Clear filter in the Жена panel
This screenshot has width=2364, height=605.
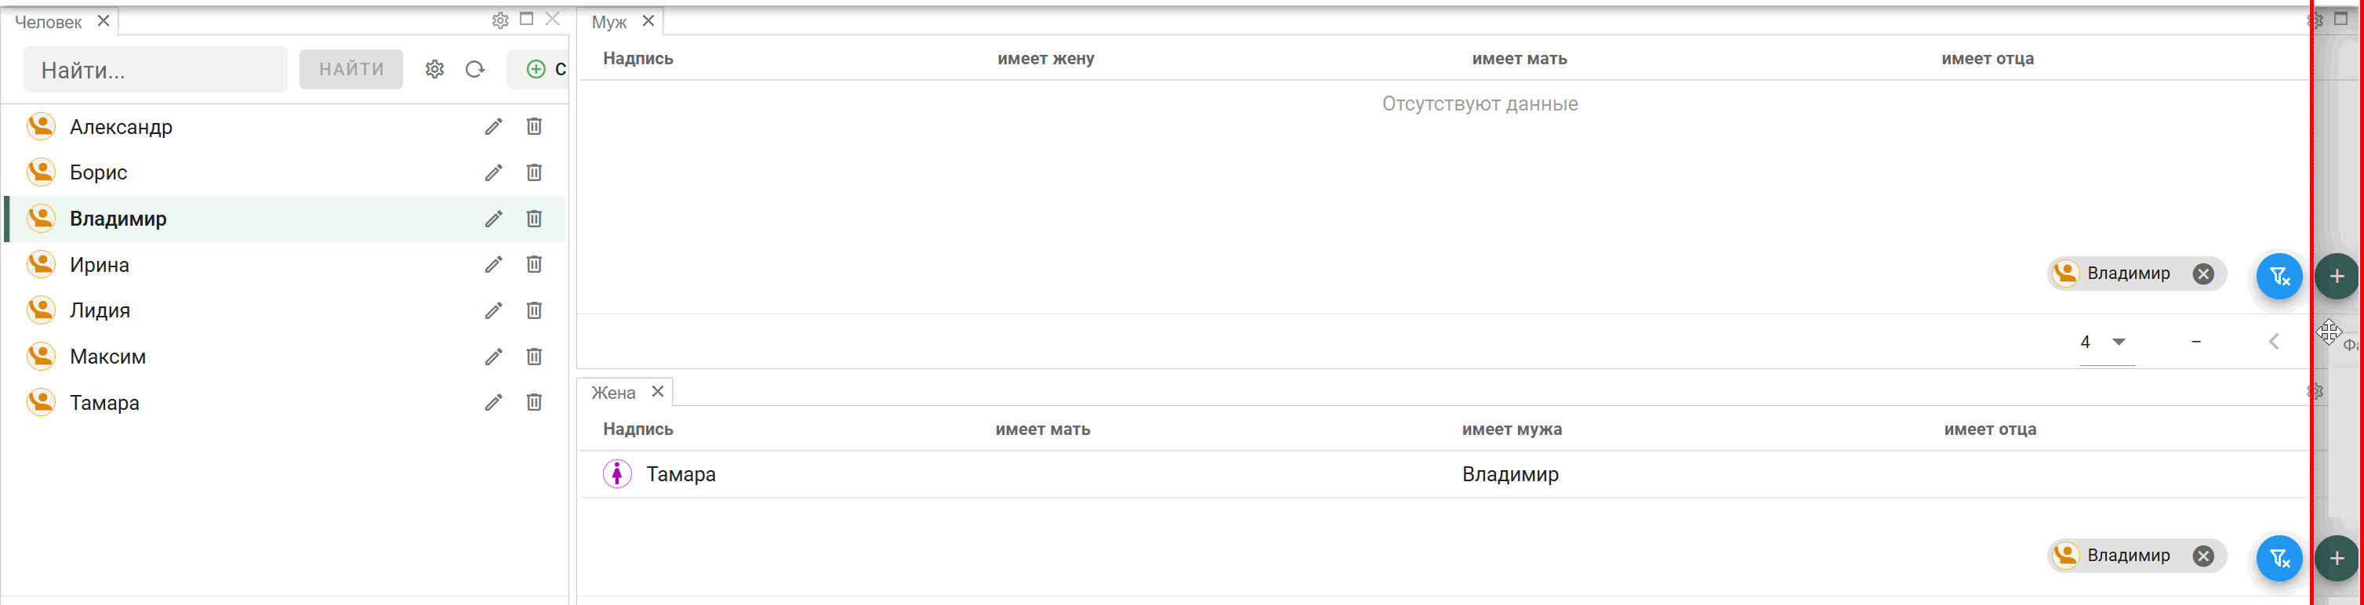click(x=2279, y=557)
